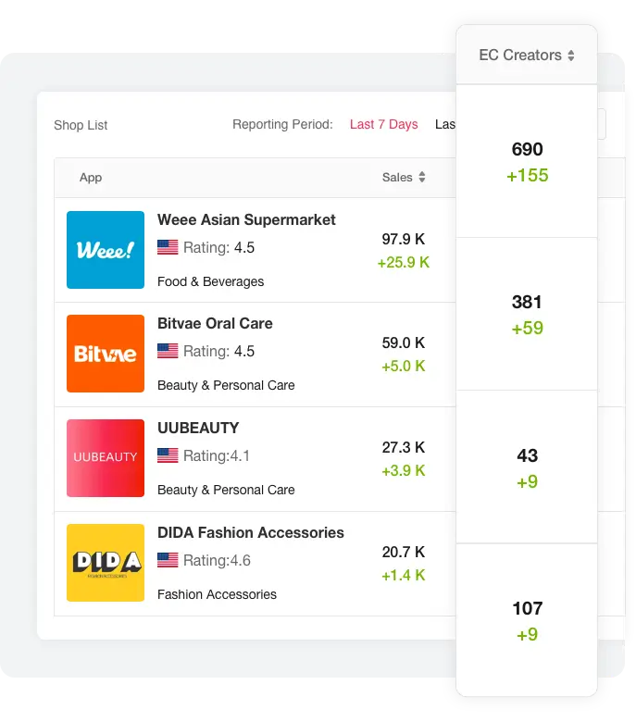Screen dimensions: 636x722
Task: Click the +5.0 K sales increase
Action: (404, 366)
